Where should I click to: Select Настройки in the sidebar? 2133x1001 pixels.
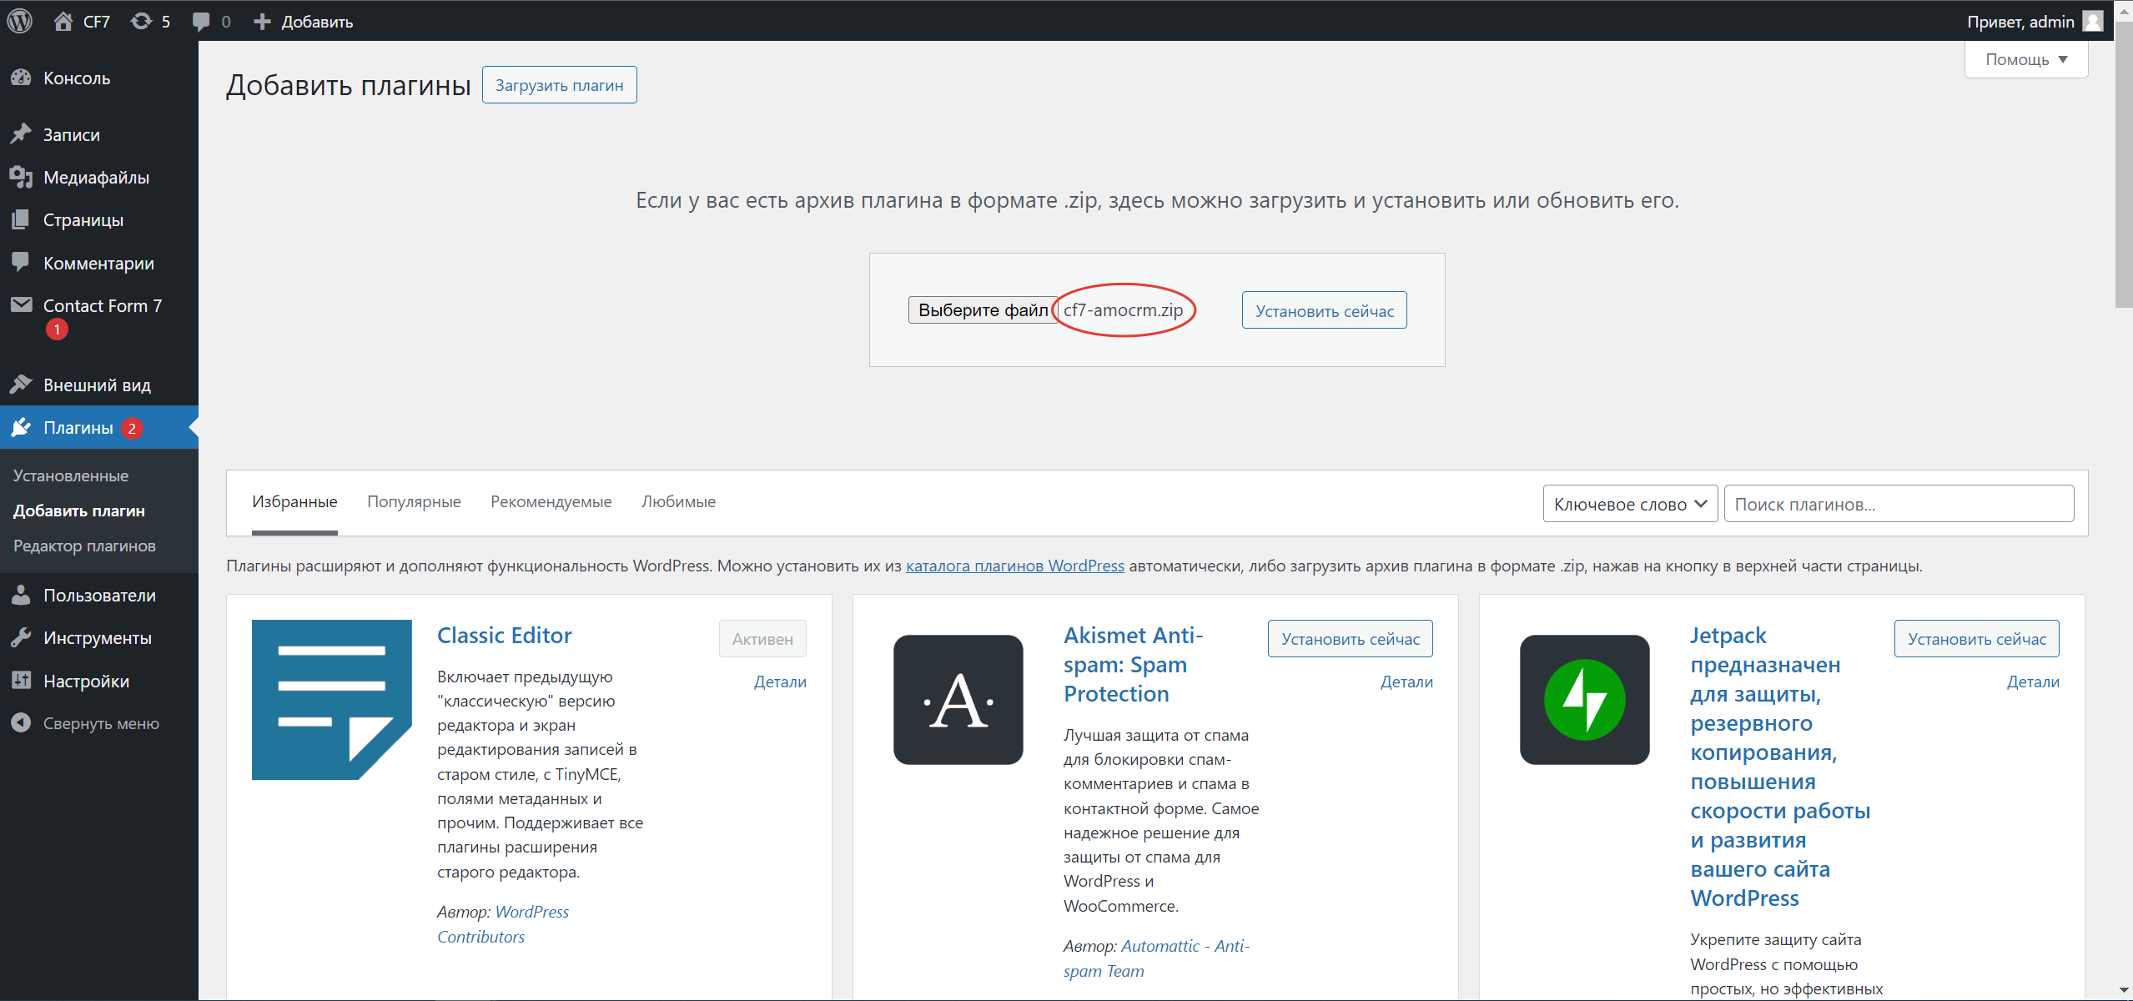(x=86, y=681)
